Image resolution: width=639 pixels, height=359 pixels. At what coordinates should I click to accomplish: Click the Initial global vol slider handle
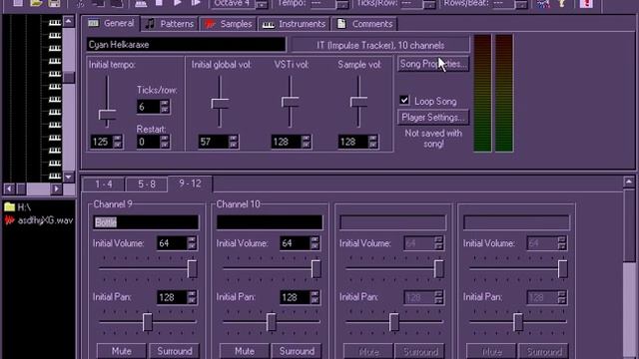[x=220, y=103]
